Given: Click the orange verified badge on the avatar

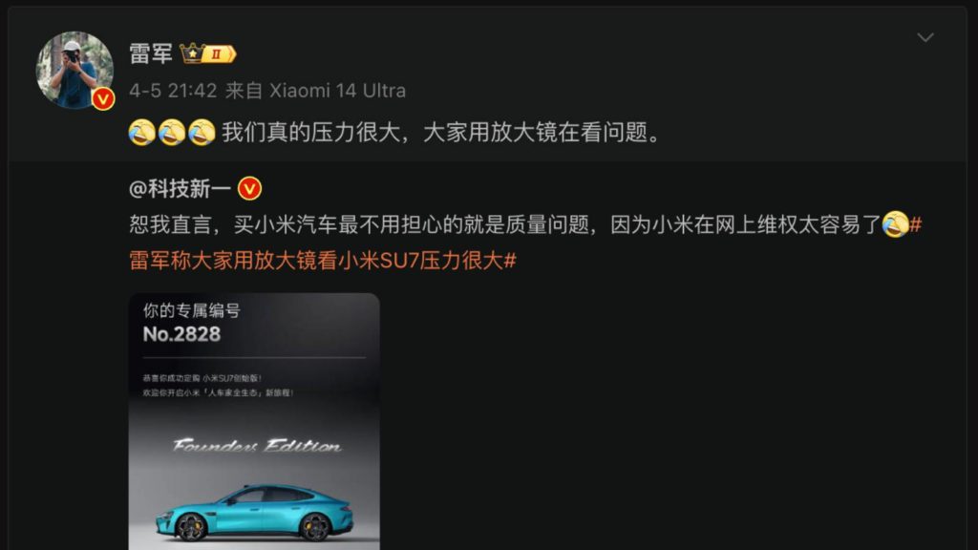Looking at the screenshot, I should (x=103, y=98).
